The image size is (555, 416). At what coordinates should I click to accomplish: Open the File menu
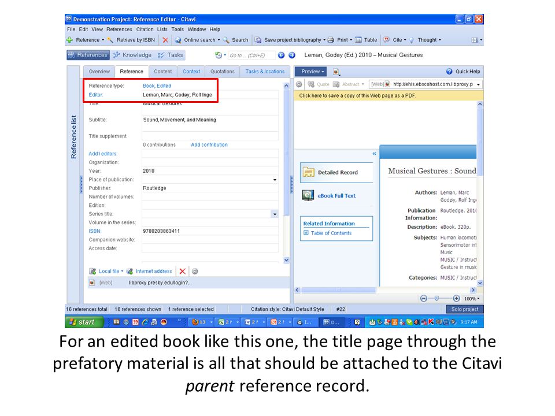71,29
